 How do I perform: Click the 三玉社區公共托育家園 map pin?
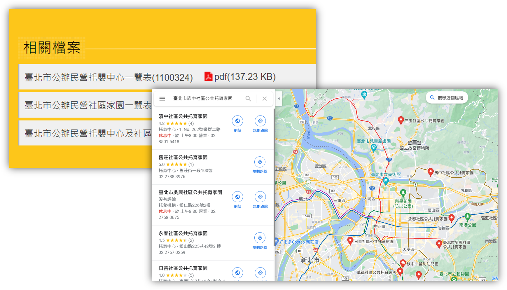coord(401,120)
